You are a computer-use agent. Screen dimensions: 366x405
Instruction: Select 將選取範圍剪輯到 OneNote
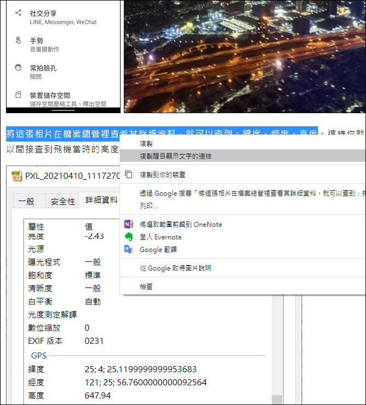[243, 224]
